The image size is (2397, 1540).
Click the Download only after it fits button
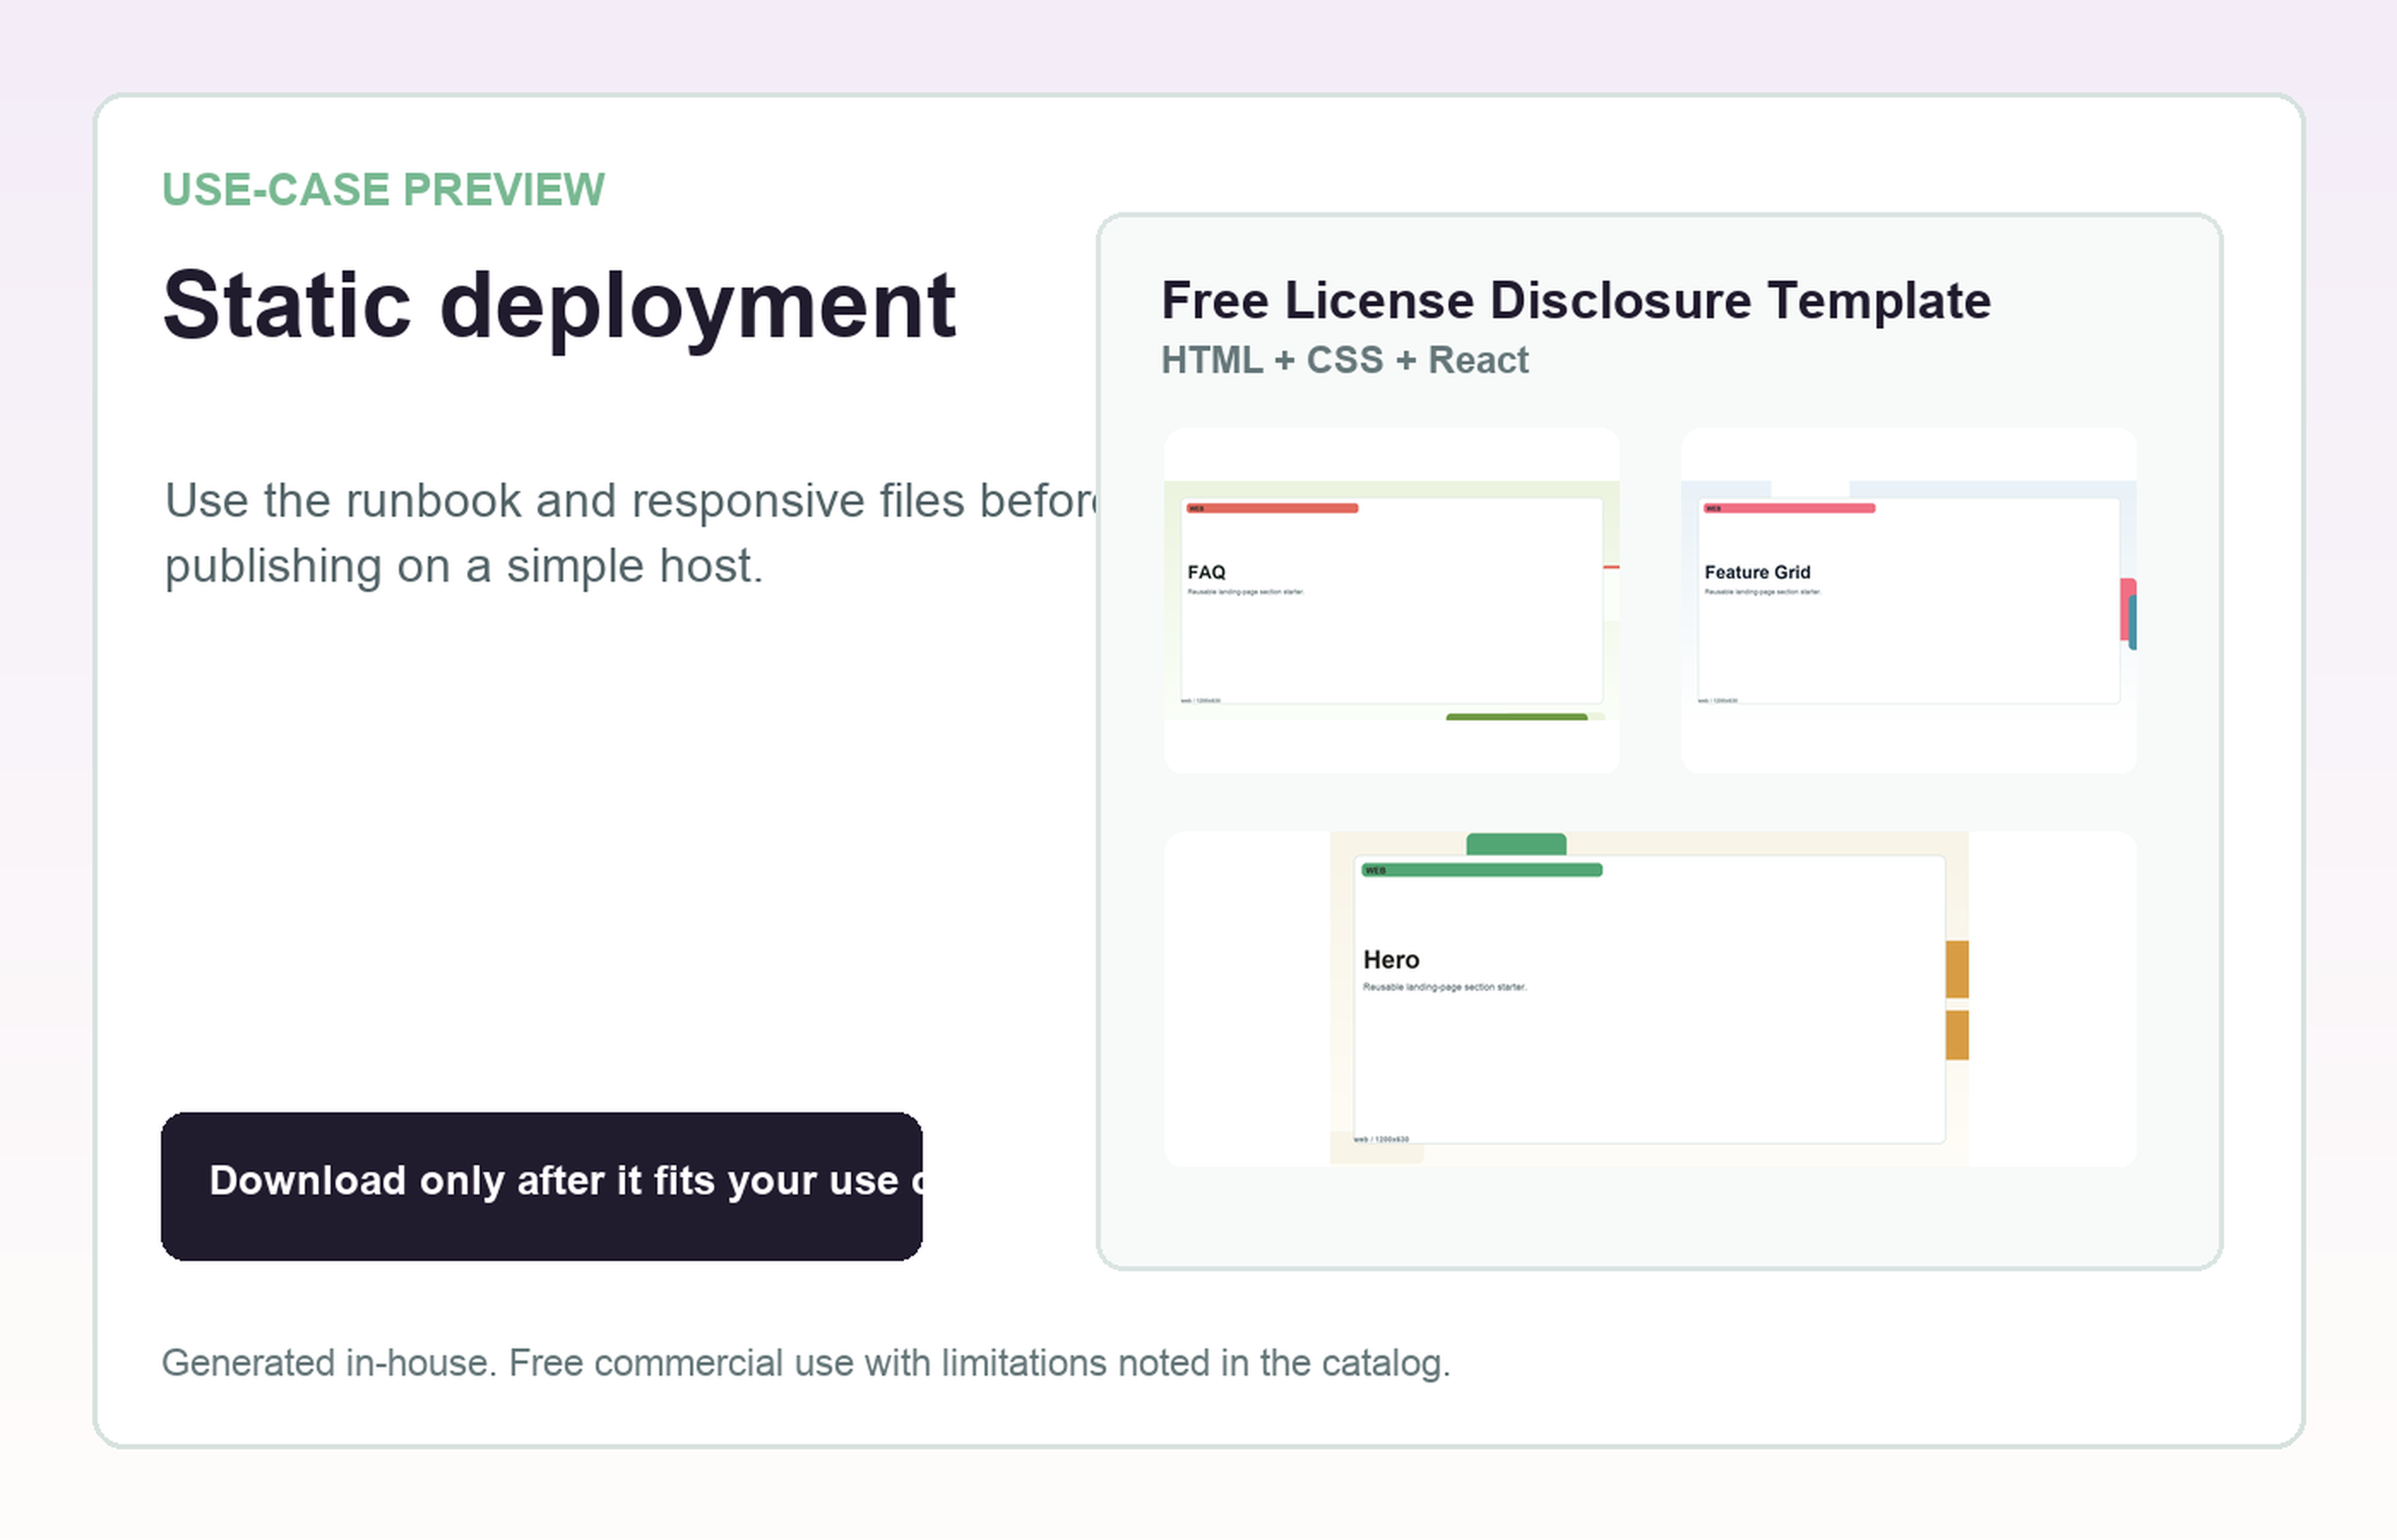tap(541, 1186)
